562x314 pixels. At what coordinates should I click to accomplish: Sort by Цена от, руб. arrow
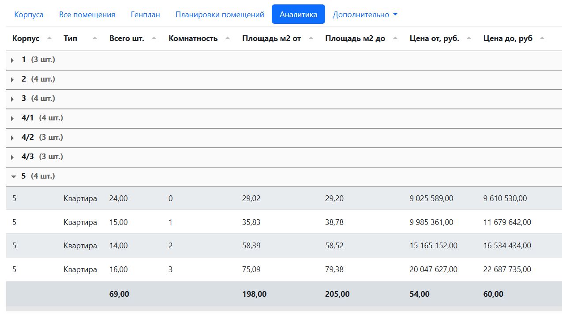pyautogui.click(x=469, y=38)
